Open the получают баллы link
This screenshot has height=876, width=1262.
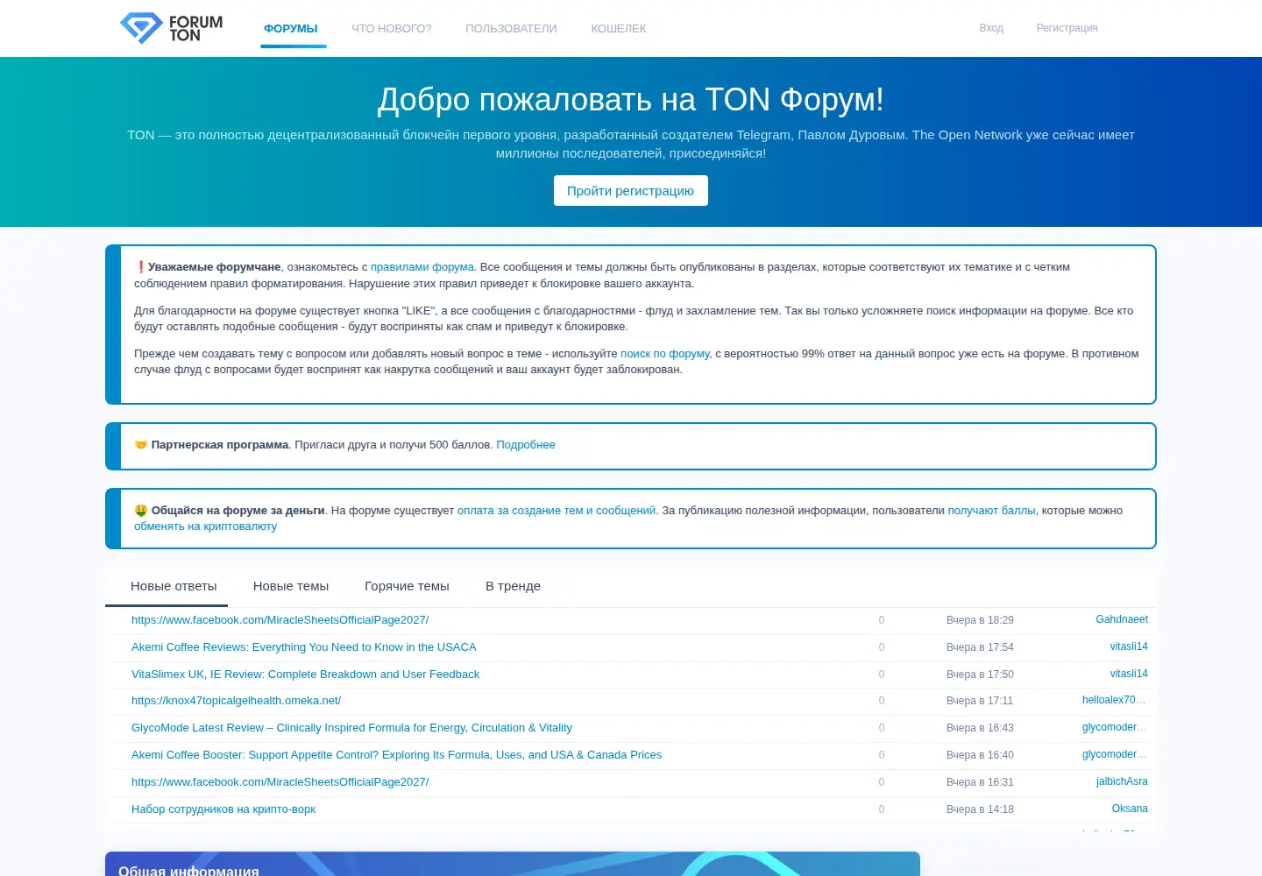click(991, 511)
